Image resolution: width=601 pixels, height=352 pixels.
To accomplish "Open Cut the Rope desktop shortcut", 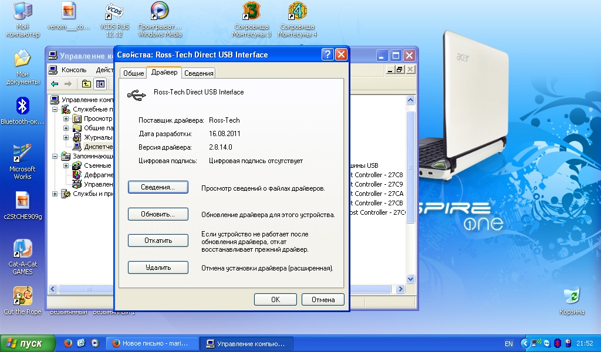I will tap(22, 296).
